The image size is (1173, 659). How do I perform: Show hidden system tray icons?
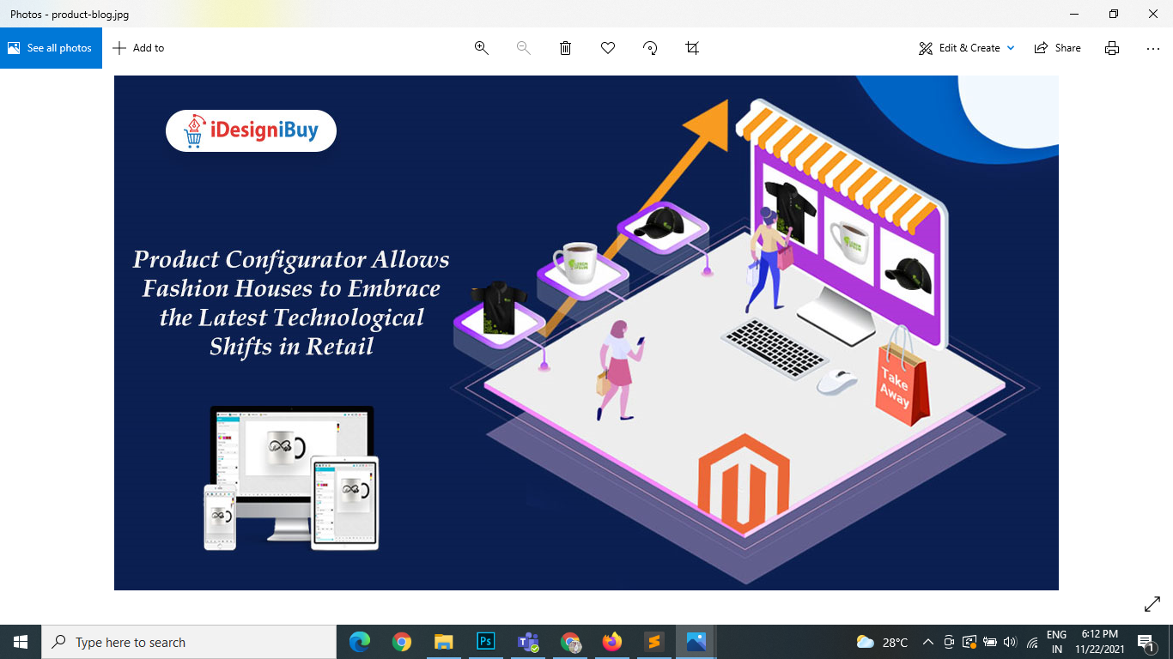pyautogui.click(x=927, y=642)
